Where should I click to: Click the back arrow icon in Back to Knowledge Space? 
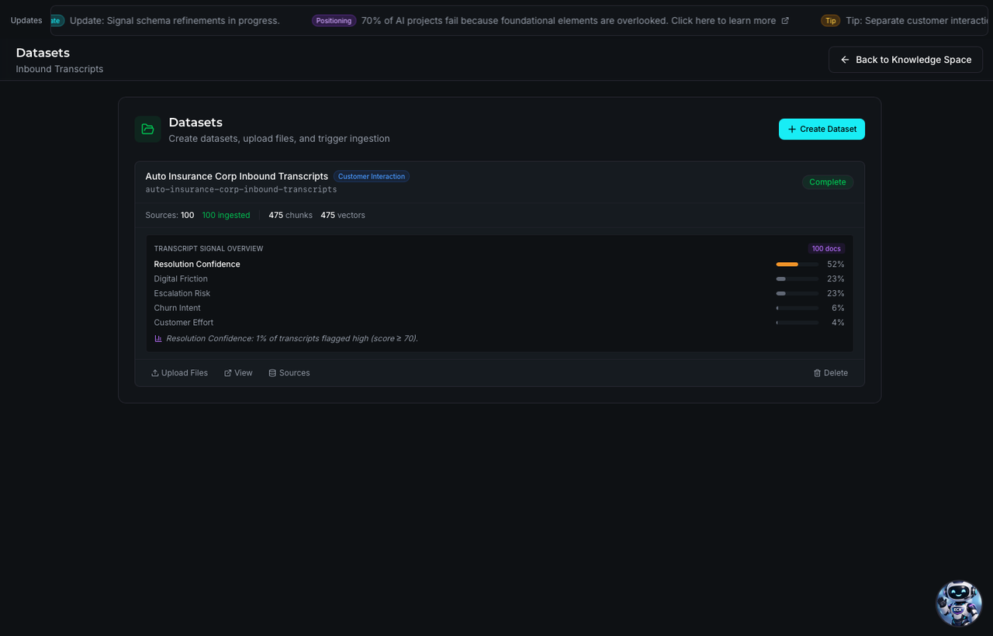845,59
